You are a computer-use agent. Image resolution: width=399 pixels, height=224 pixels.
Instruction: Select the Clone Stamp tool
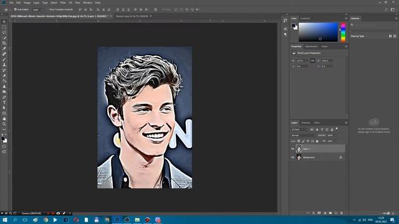(x=4, y=65)
